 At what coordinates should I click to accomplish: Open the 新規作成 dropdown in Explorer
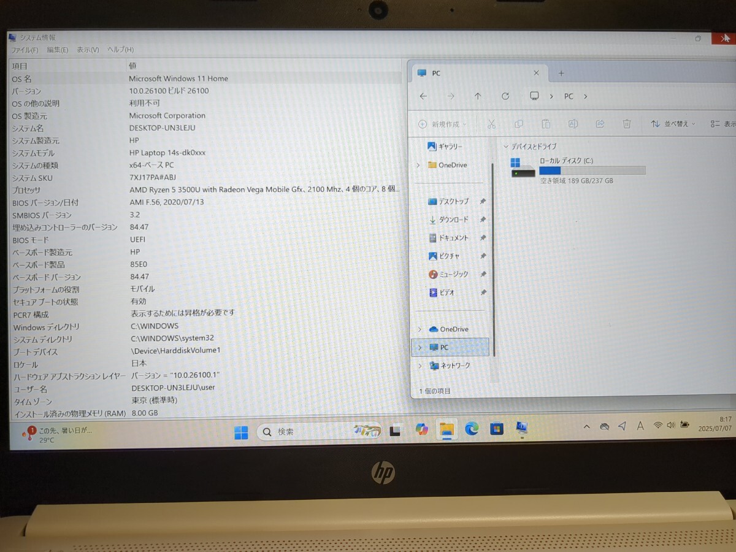point(442,124)
